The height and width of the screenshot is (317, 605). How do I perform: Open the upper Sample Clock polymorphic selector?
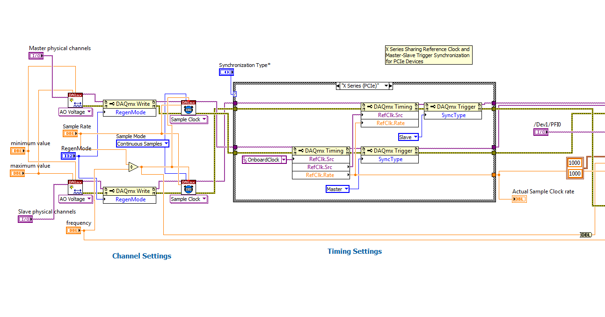(x=189, y=119)
